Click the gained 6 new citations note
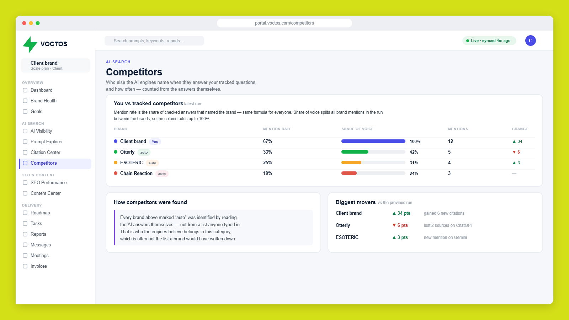The width and height of the screenshot is (569, 320). (444, 213)
